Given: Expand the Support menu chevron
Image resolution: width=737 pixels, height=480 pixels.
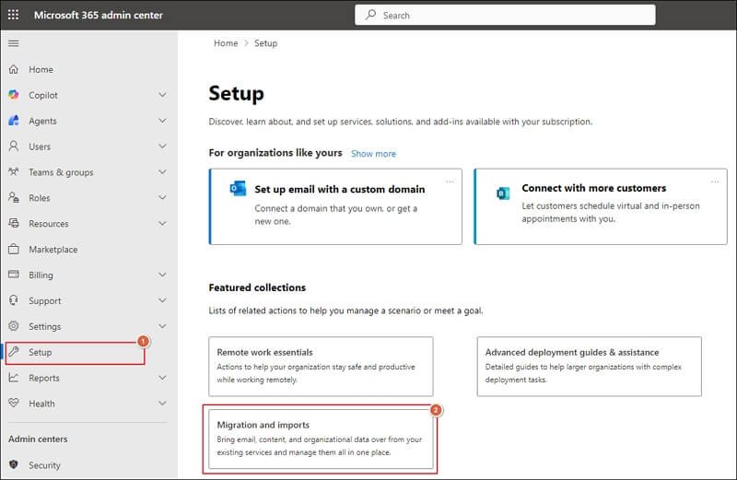Looking at the screenshot, I should click(162, 300).
